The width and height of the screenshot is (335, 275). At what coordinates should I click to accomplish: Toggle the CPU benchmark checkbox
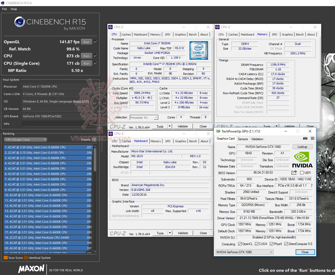[95, 56]
